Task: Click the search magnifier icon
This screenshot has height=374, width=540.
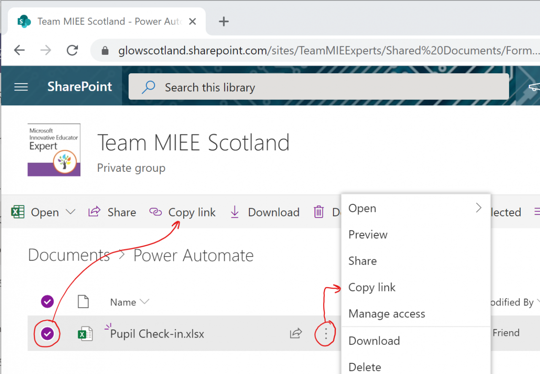Action: [148, 87]
